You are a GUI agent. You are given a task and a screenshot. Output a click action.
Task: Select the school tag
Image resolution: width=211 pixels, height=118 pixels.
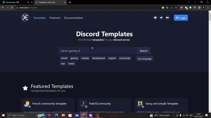(64, 58)
